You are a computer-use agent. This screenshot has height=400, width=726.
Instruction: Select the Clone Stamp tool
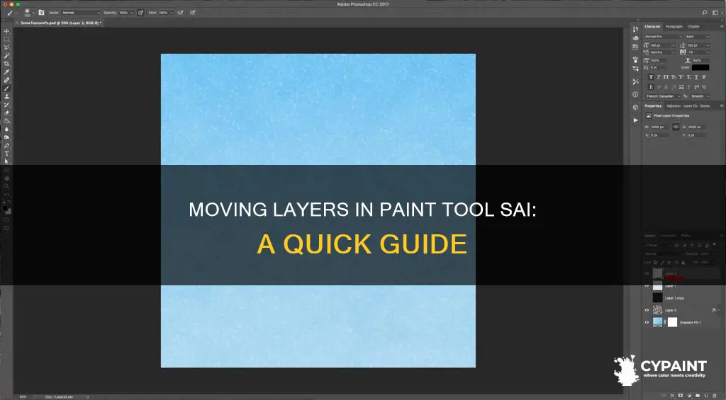pos(6,96)
